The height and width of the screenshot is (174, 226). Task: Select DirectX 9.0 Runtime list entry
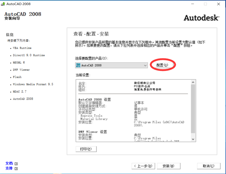tap(29, 55)
